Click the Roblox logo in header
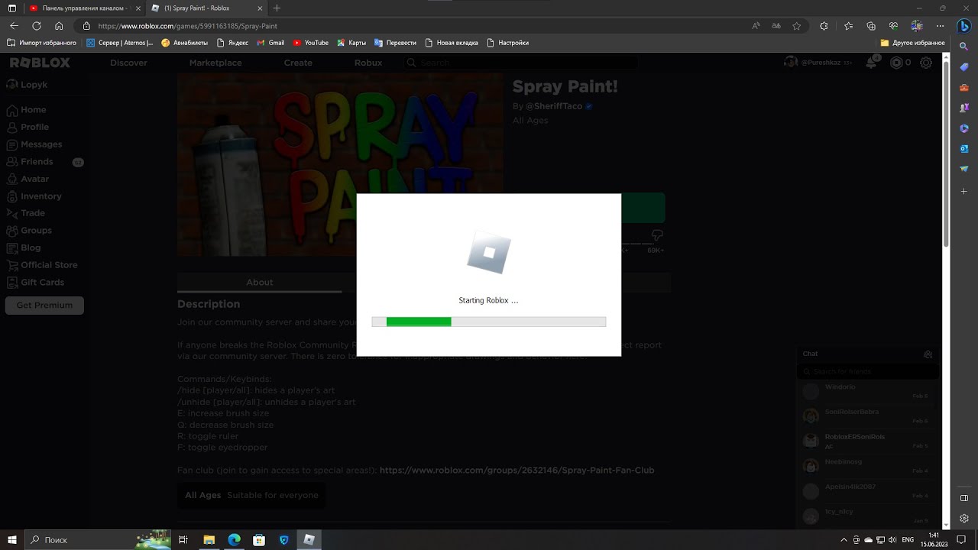The width and height of the screenshot is (978, 550). pyautogui.click(x=40, y=63)
